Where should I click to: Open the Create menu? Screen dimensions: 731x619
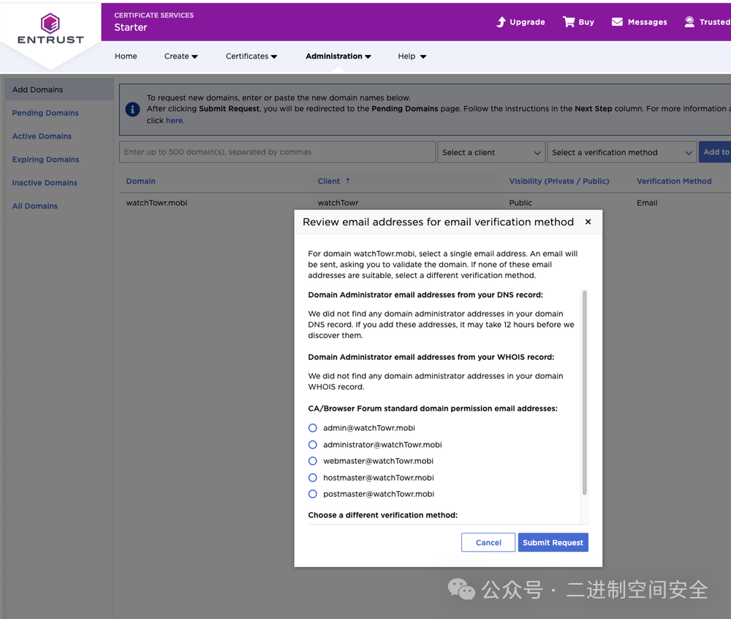coord(181,56)
